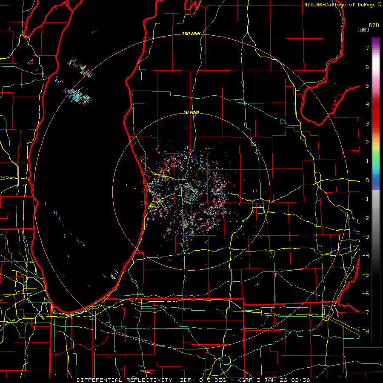This screenshot has height=383, width=383.
Task: Click the 1 value on the color scale
Action: click(x=367, y=161)
